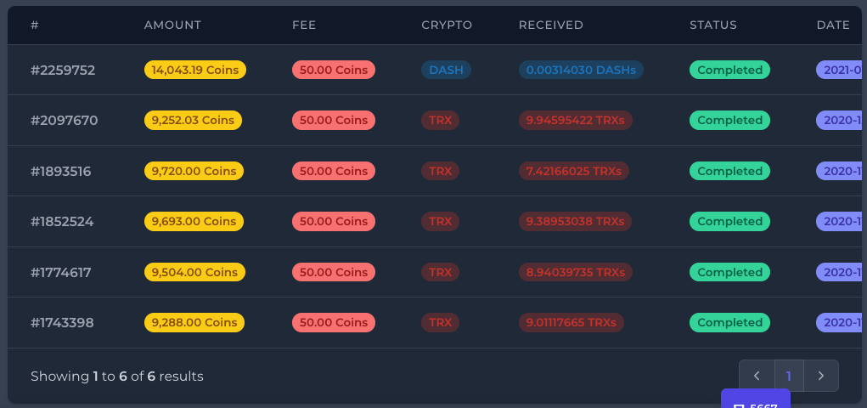The image size is (867, 408).
Task: Go to the previous page arrow
Action: 757,376
